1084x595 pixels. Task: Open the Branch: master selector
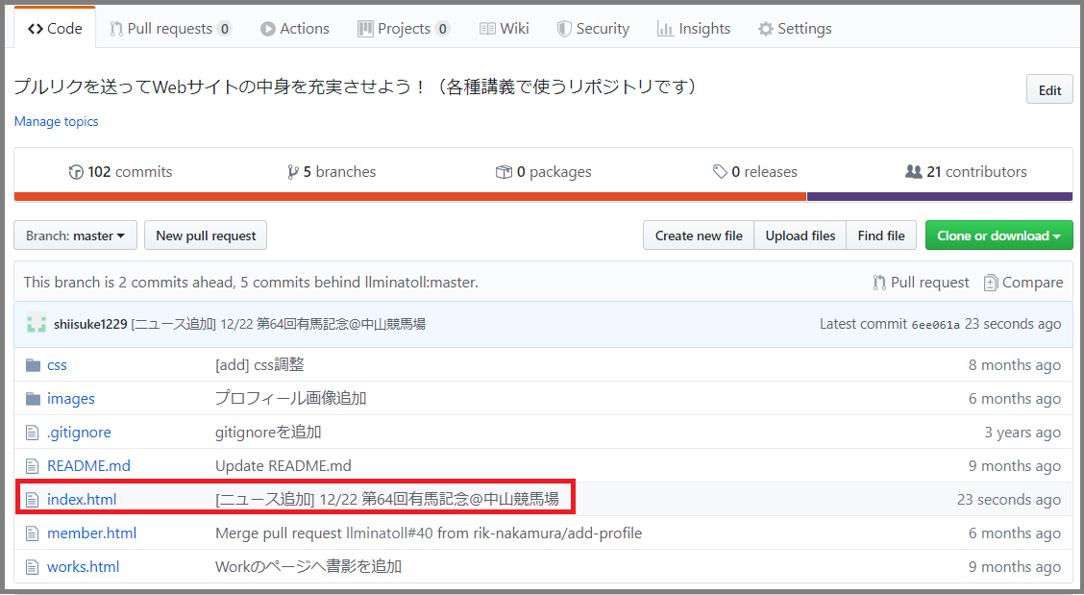pyautogui.click(x=75, y=235)
